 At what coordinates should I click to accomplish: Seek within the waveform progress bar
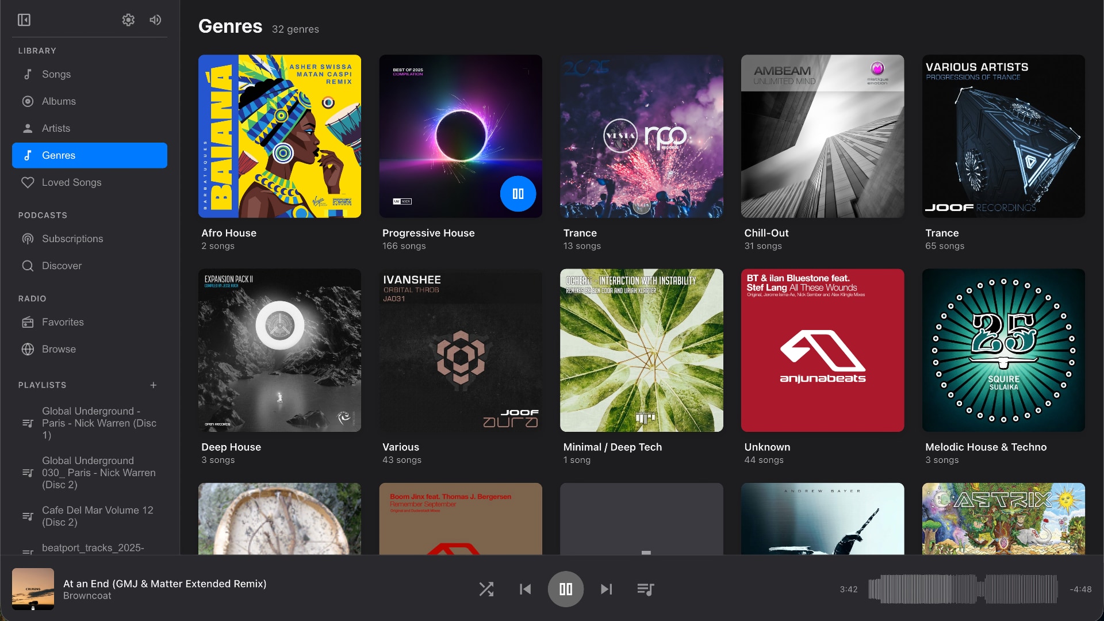click(x=963, y=589)
